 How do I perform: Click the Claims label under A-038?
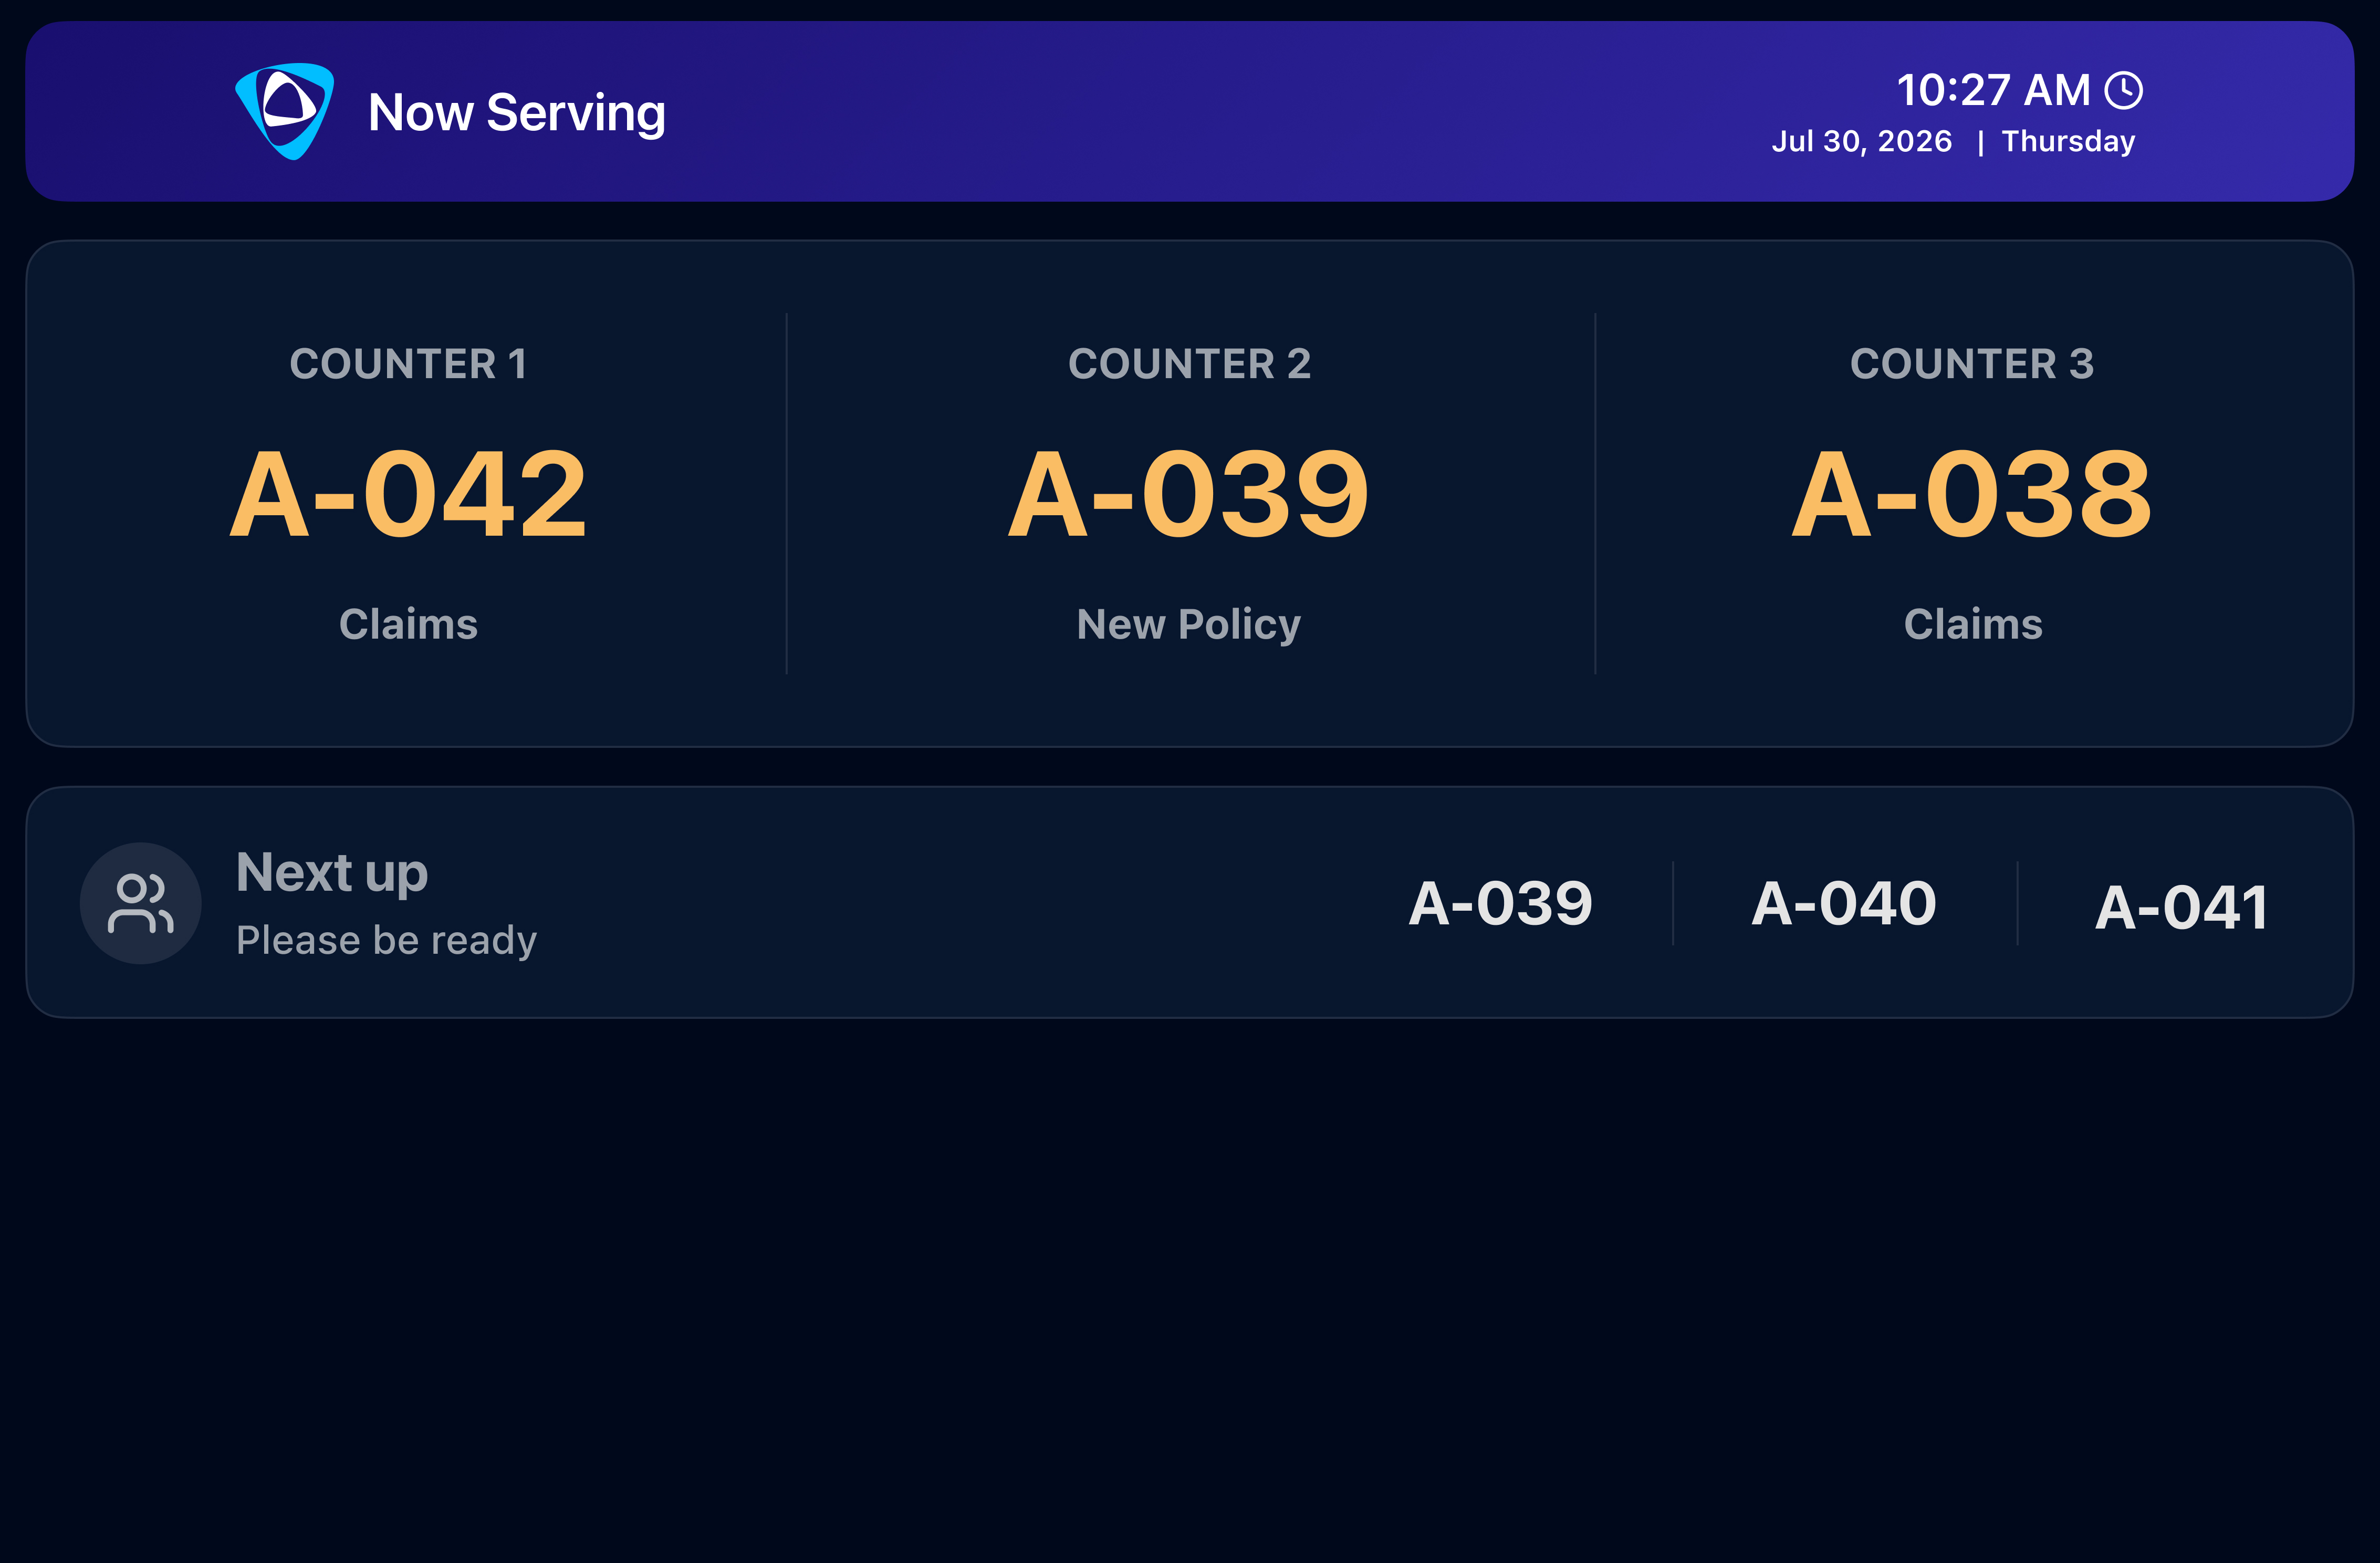[x=1973, y=624]
